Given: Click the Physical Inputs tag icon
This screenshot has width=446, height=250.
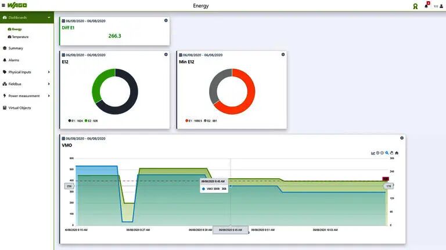Looking at the screenshot, I should coord(5,72).
